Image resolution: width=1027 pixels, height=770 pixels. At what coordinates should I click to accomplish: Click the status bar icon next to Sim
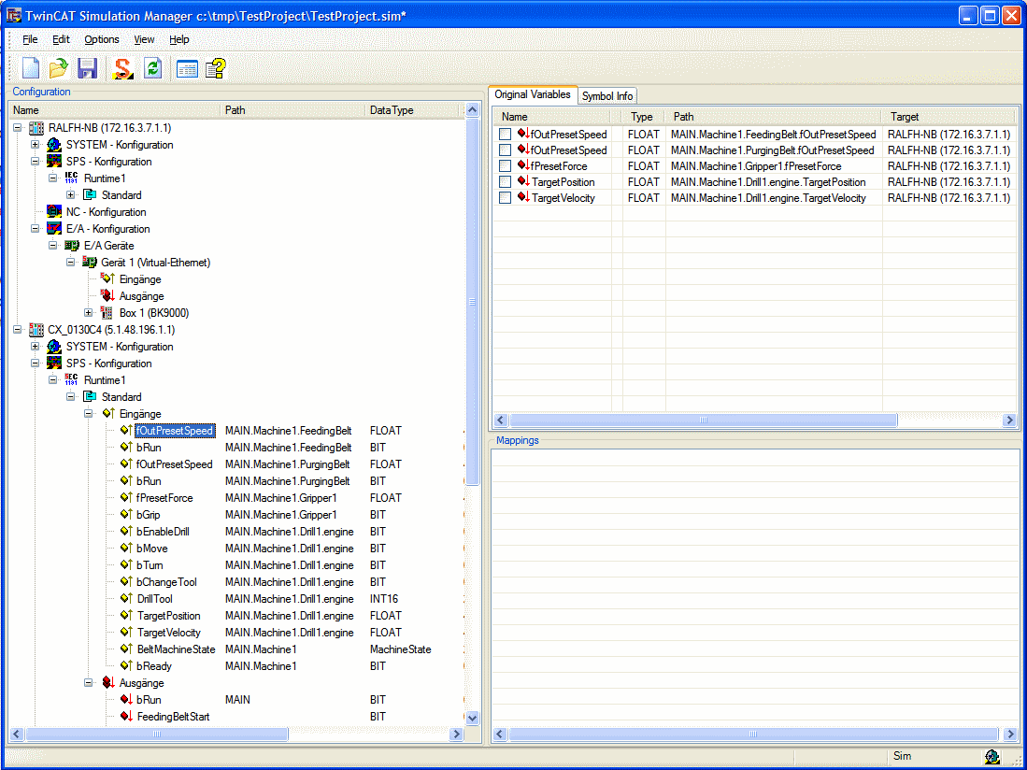991,757
